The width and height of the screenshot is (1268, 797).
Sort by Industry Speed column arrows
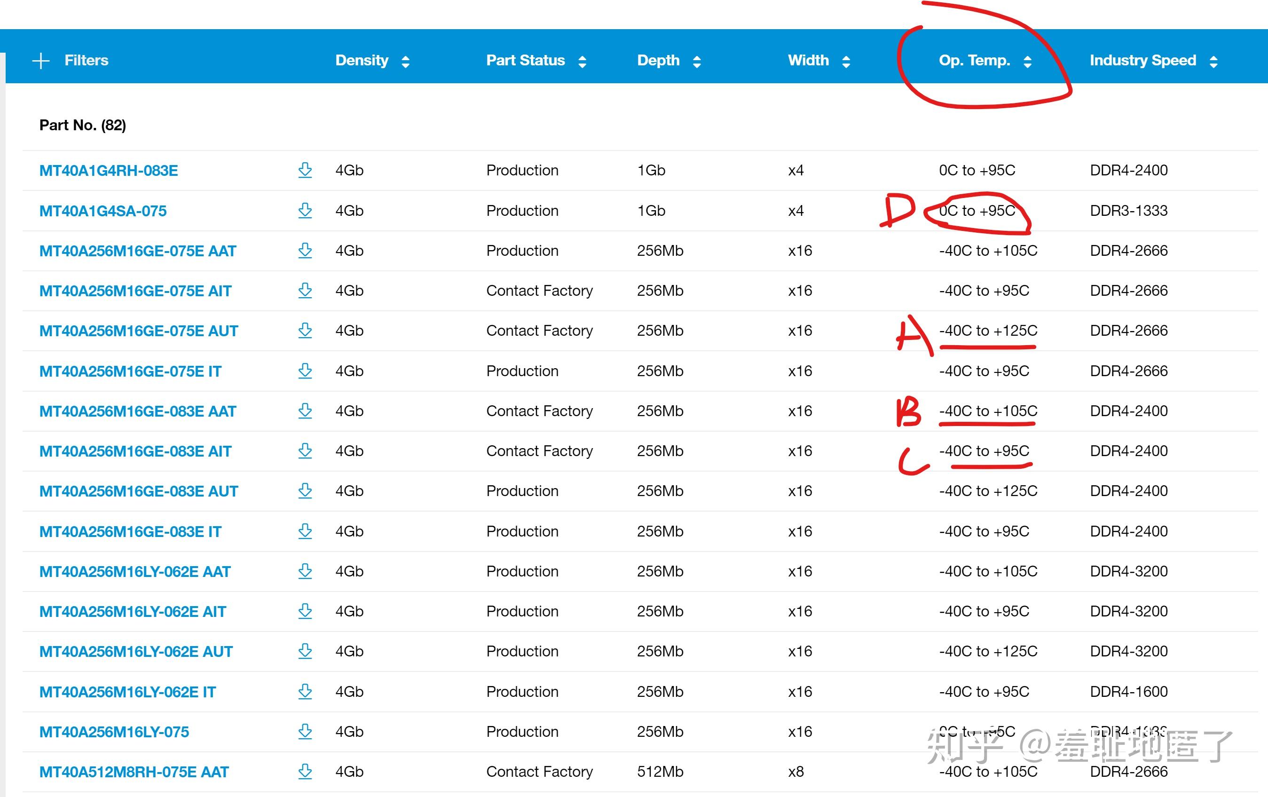(1213, 62)
